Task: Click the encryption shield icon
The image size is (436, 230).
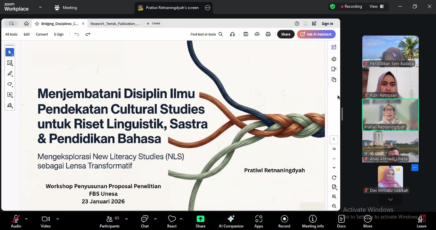Action: pyautogui.click(x=333, y=6)
